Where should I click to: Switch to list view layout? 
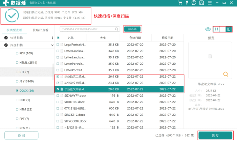(222, 29)
